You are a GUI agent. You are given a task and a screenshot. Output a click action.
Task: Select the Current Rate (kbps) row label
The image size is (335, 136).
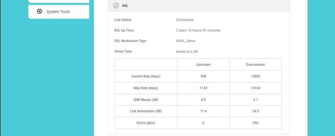click(x=146, y=76)
